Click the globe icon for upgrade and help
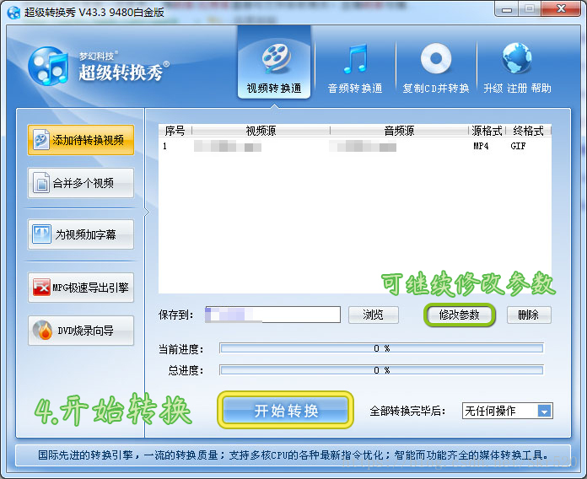The width and height of the screenshot is (587, 479). (517, 58)
